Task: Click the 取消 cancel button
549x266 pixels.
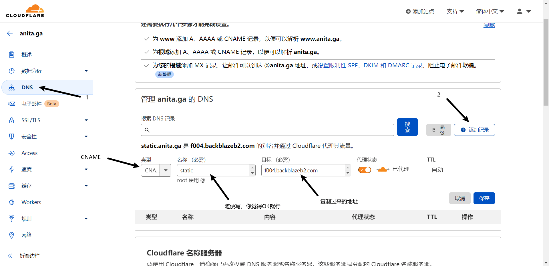Action: click(460, 198)
